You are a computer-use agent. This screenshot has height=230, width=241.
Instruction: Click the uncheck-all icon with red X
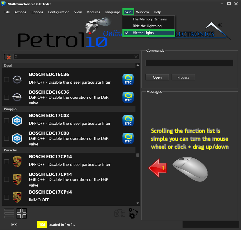click(x=7, y=57)
